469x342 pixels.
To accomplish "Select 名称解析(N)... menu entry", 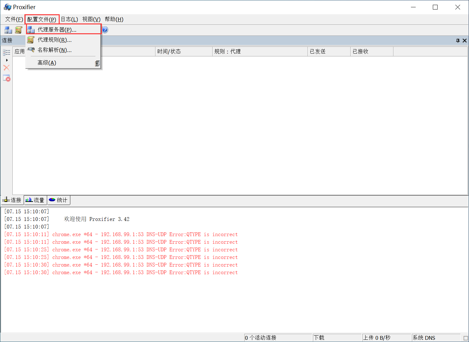I will (x=63, y=50).
